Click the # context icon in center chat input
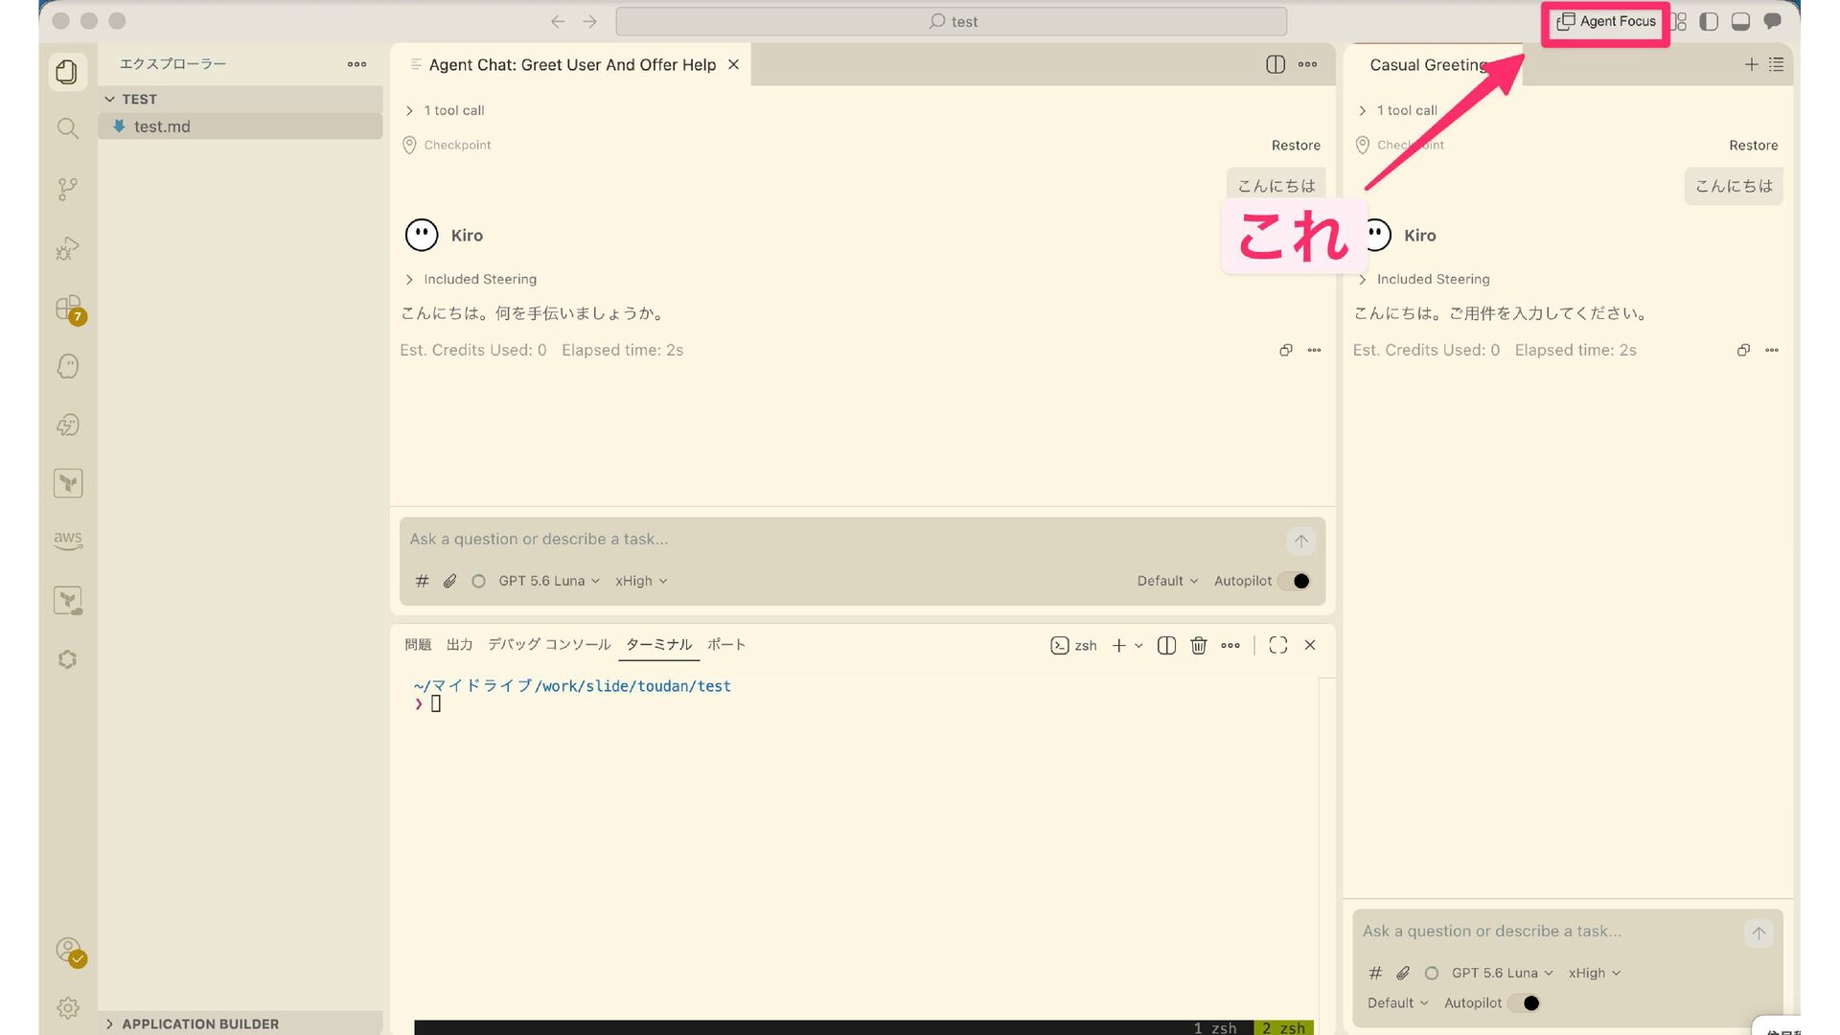 [422, 581]
